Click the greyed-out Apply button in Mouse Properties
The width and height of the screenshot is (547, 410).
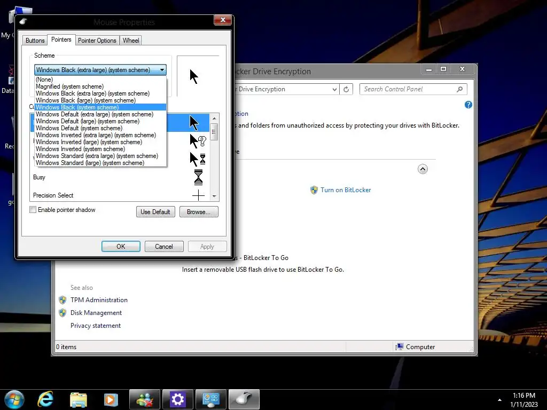tap(207, 247)
